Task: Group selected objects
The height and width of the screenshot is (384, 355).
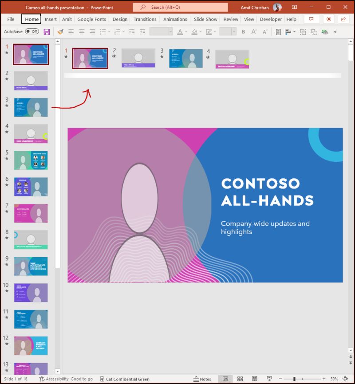Action: tap(303, 32)
